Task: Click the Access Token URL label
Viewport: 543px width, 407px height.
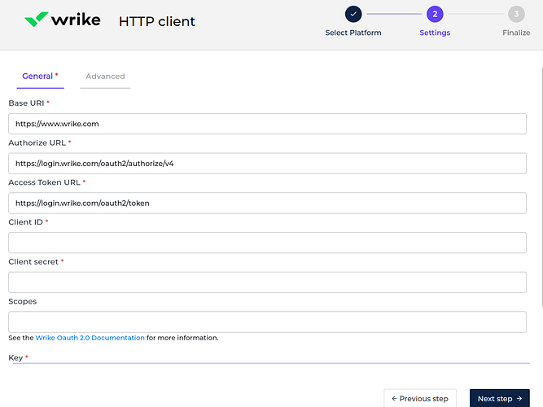Action: tap(44, 182)
